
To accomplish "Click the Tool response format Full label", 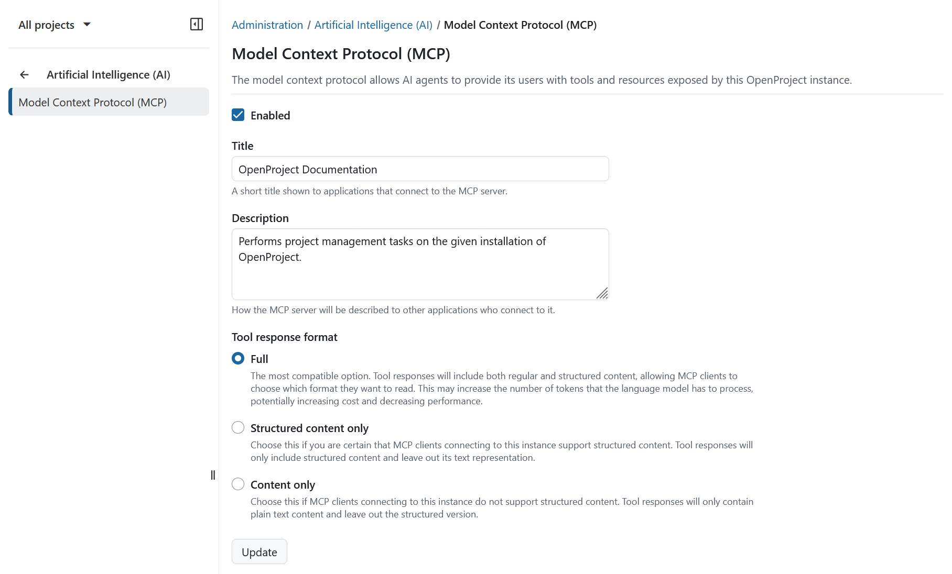I will coord(259,358).
